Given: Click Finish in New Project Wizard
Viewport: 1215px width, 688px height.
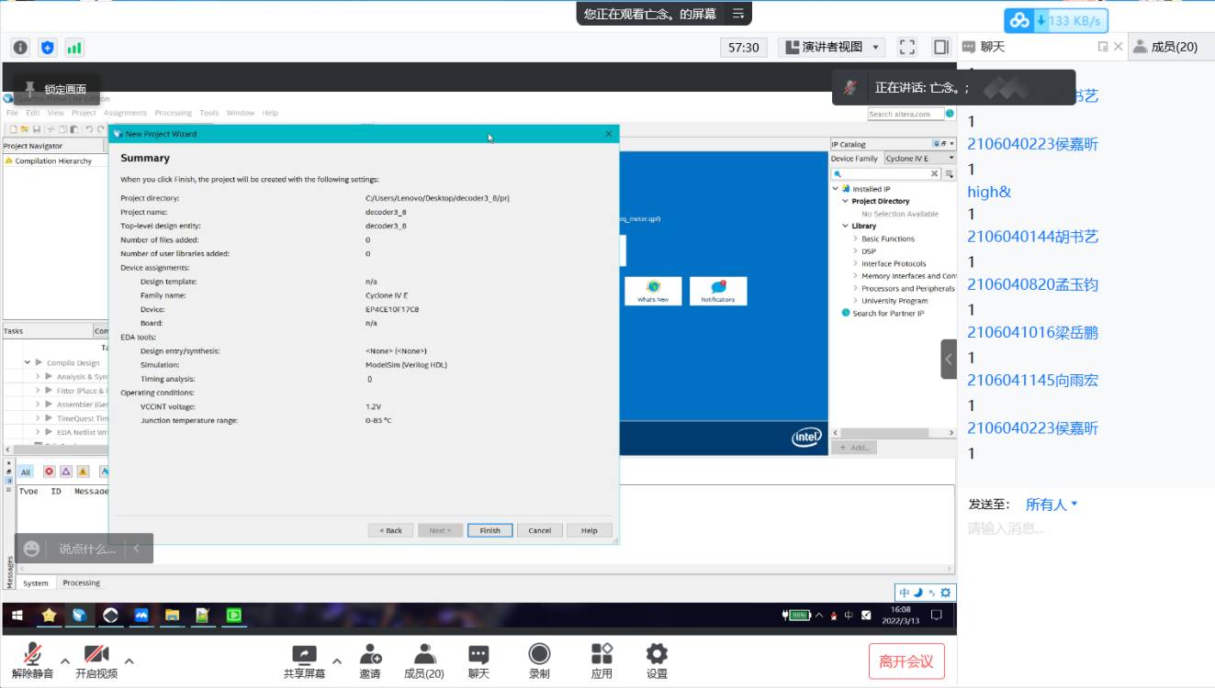Looking at the screenshot, I should pos(489,530).
